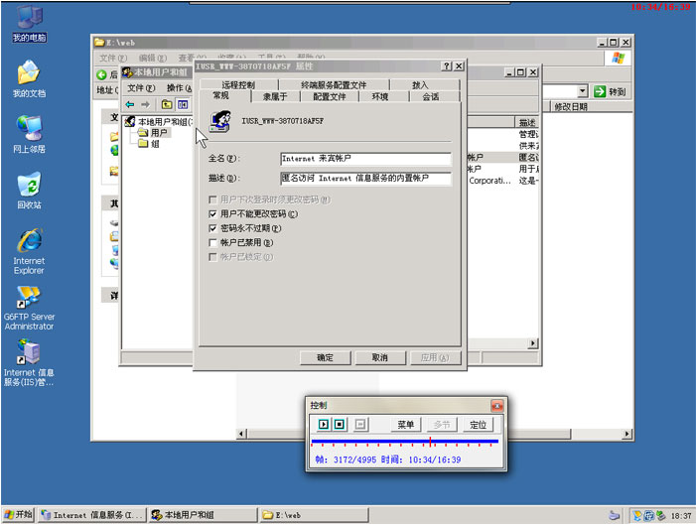
Task: Launch Internet Explorer desktop icon
Action: 29,241
